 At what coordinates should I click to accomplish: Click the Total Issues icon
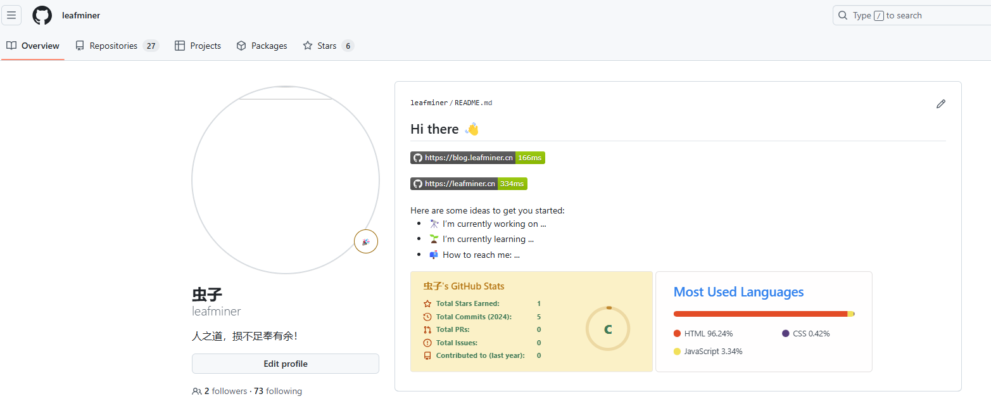coord(427,343)
